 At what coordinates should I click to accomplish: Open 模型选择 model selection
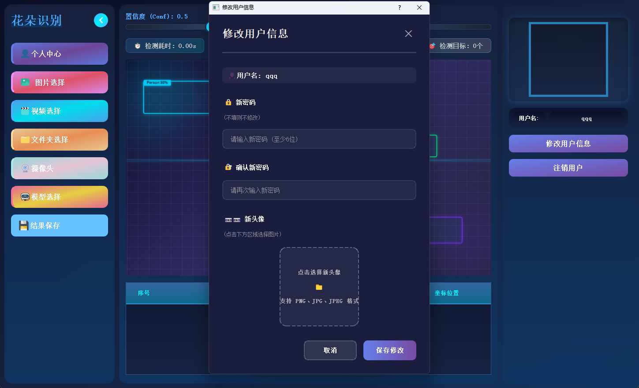coord(60,197)
